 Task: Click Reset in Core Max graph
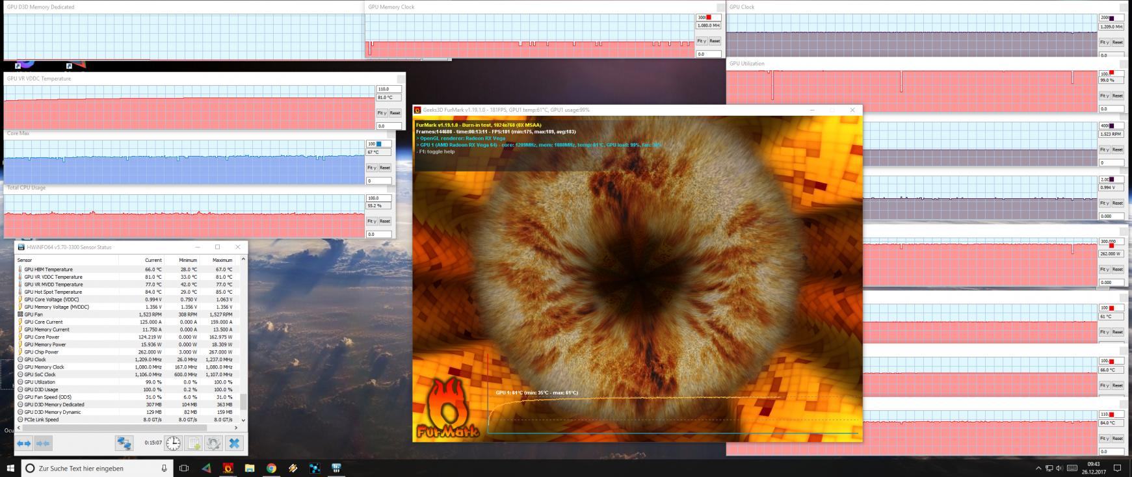point(385,168)
